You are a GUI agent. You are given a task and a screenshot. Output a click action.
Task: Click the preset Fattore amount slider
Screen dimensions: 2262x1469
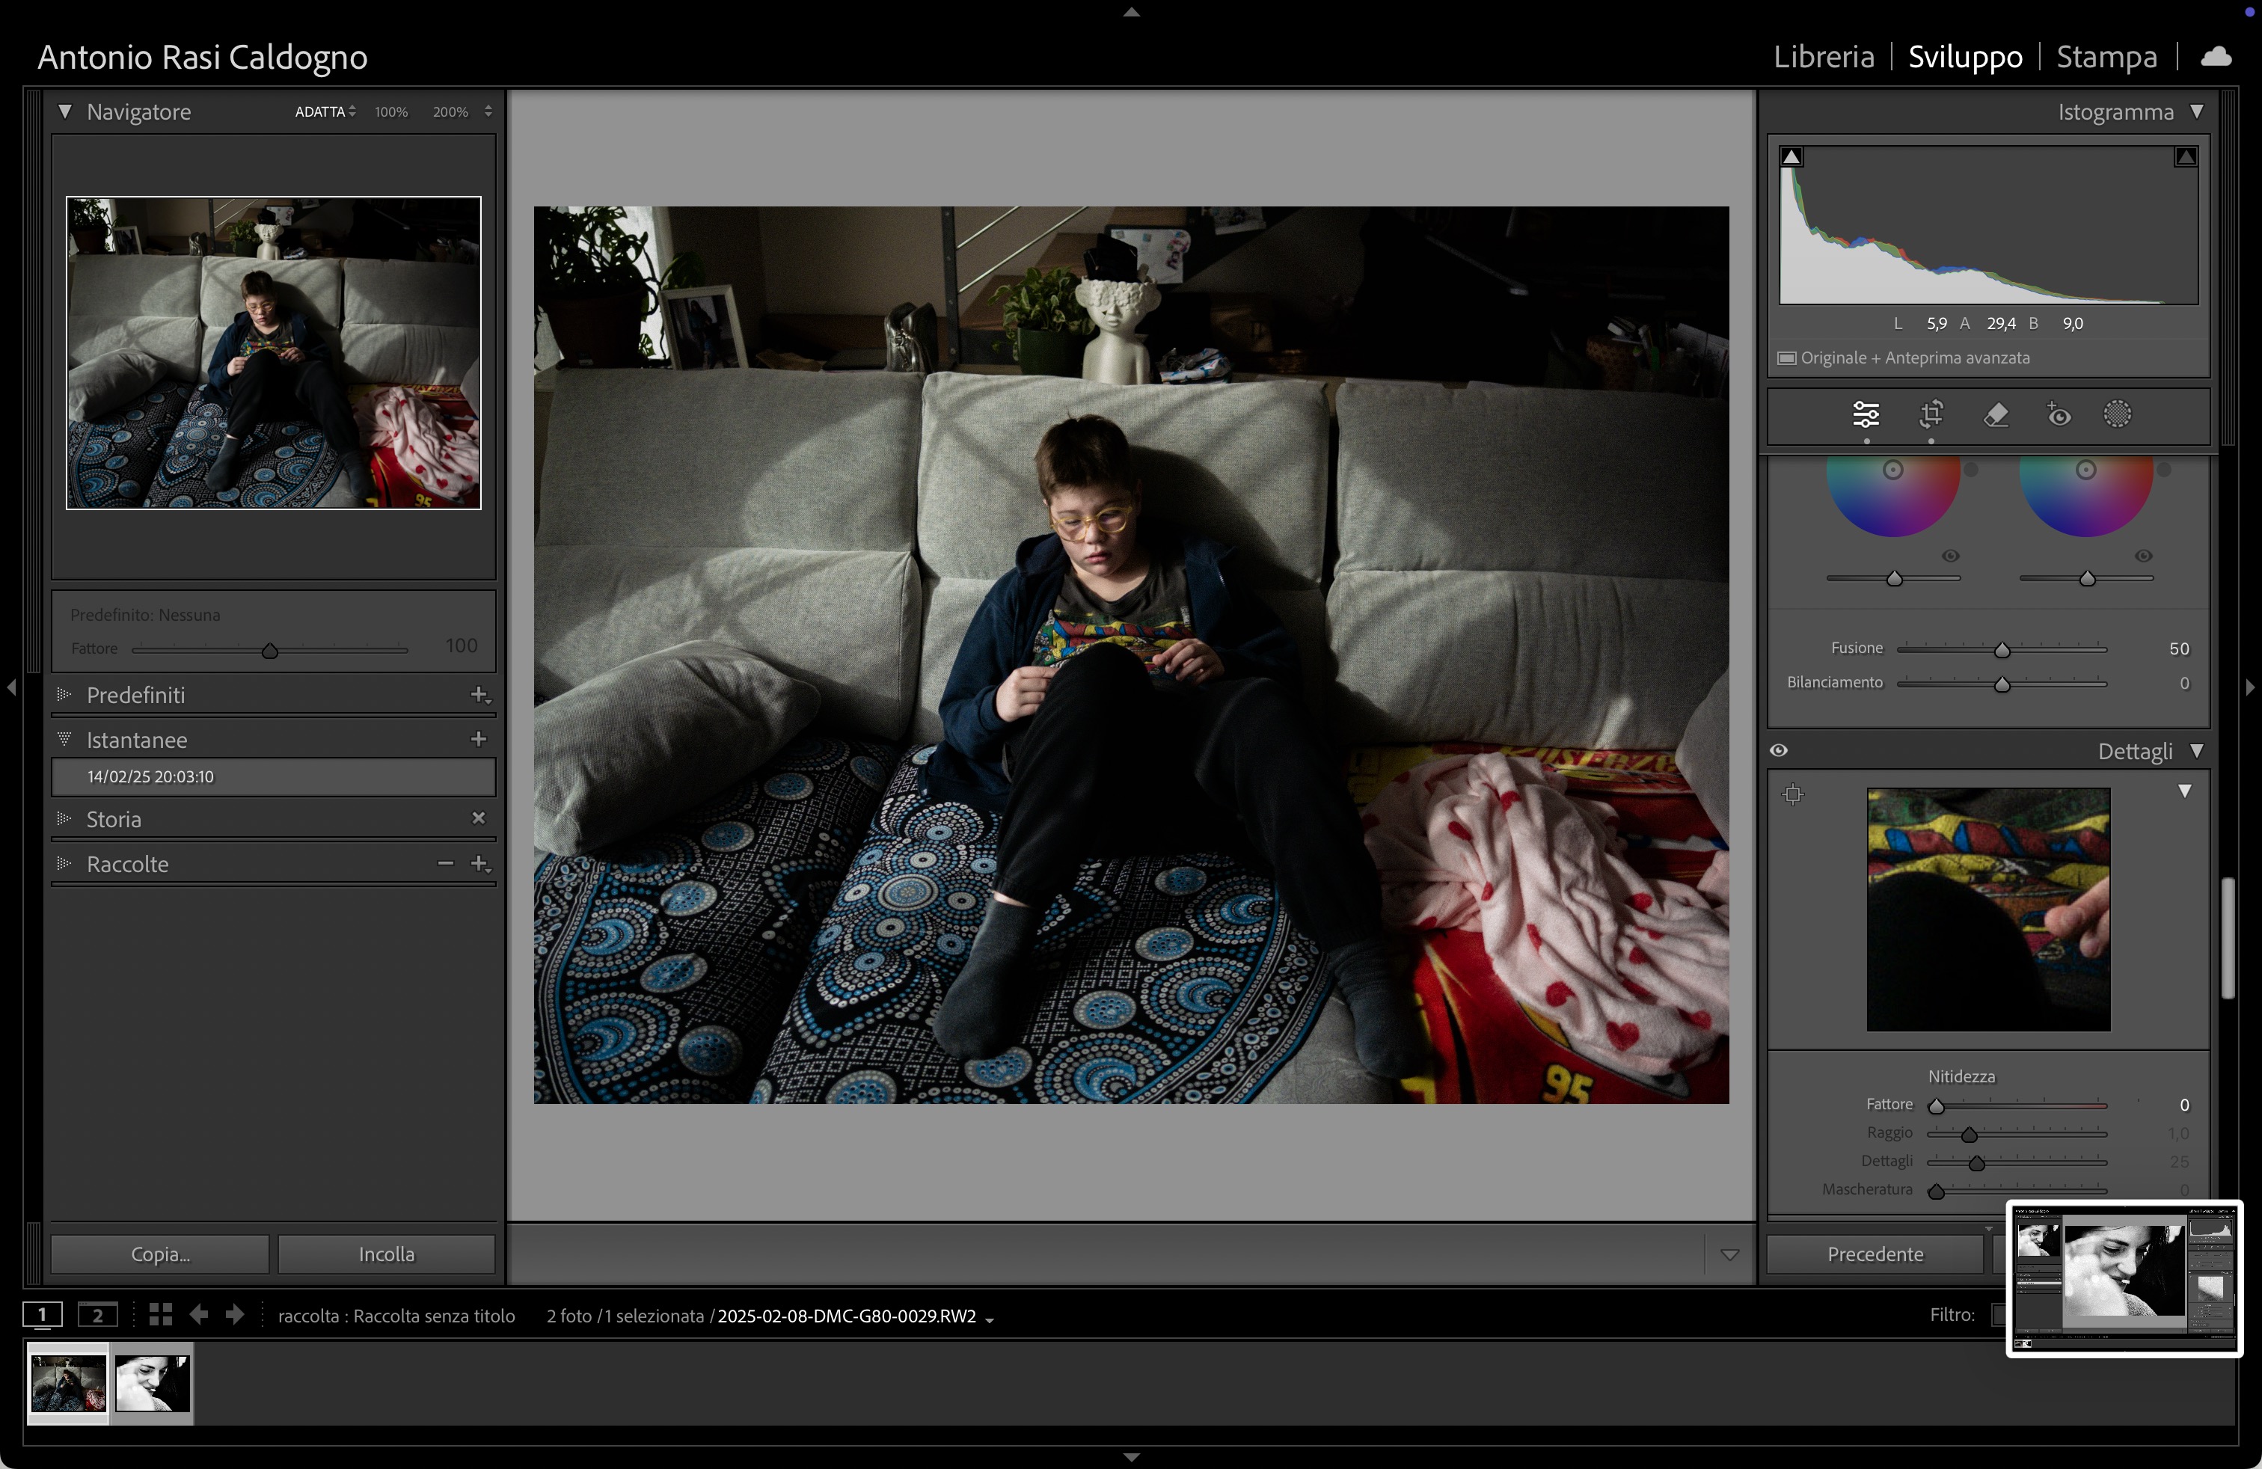(x=270, y=650)
